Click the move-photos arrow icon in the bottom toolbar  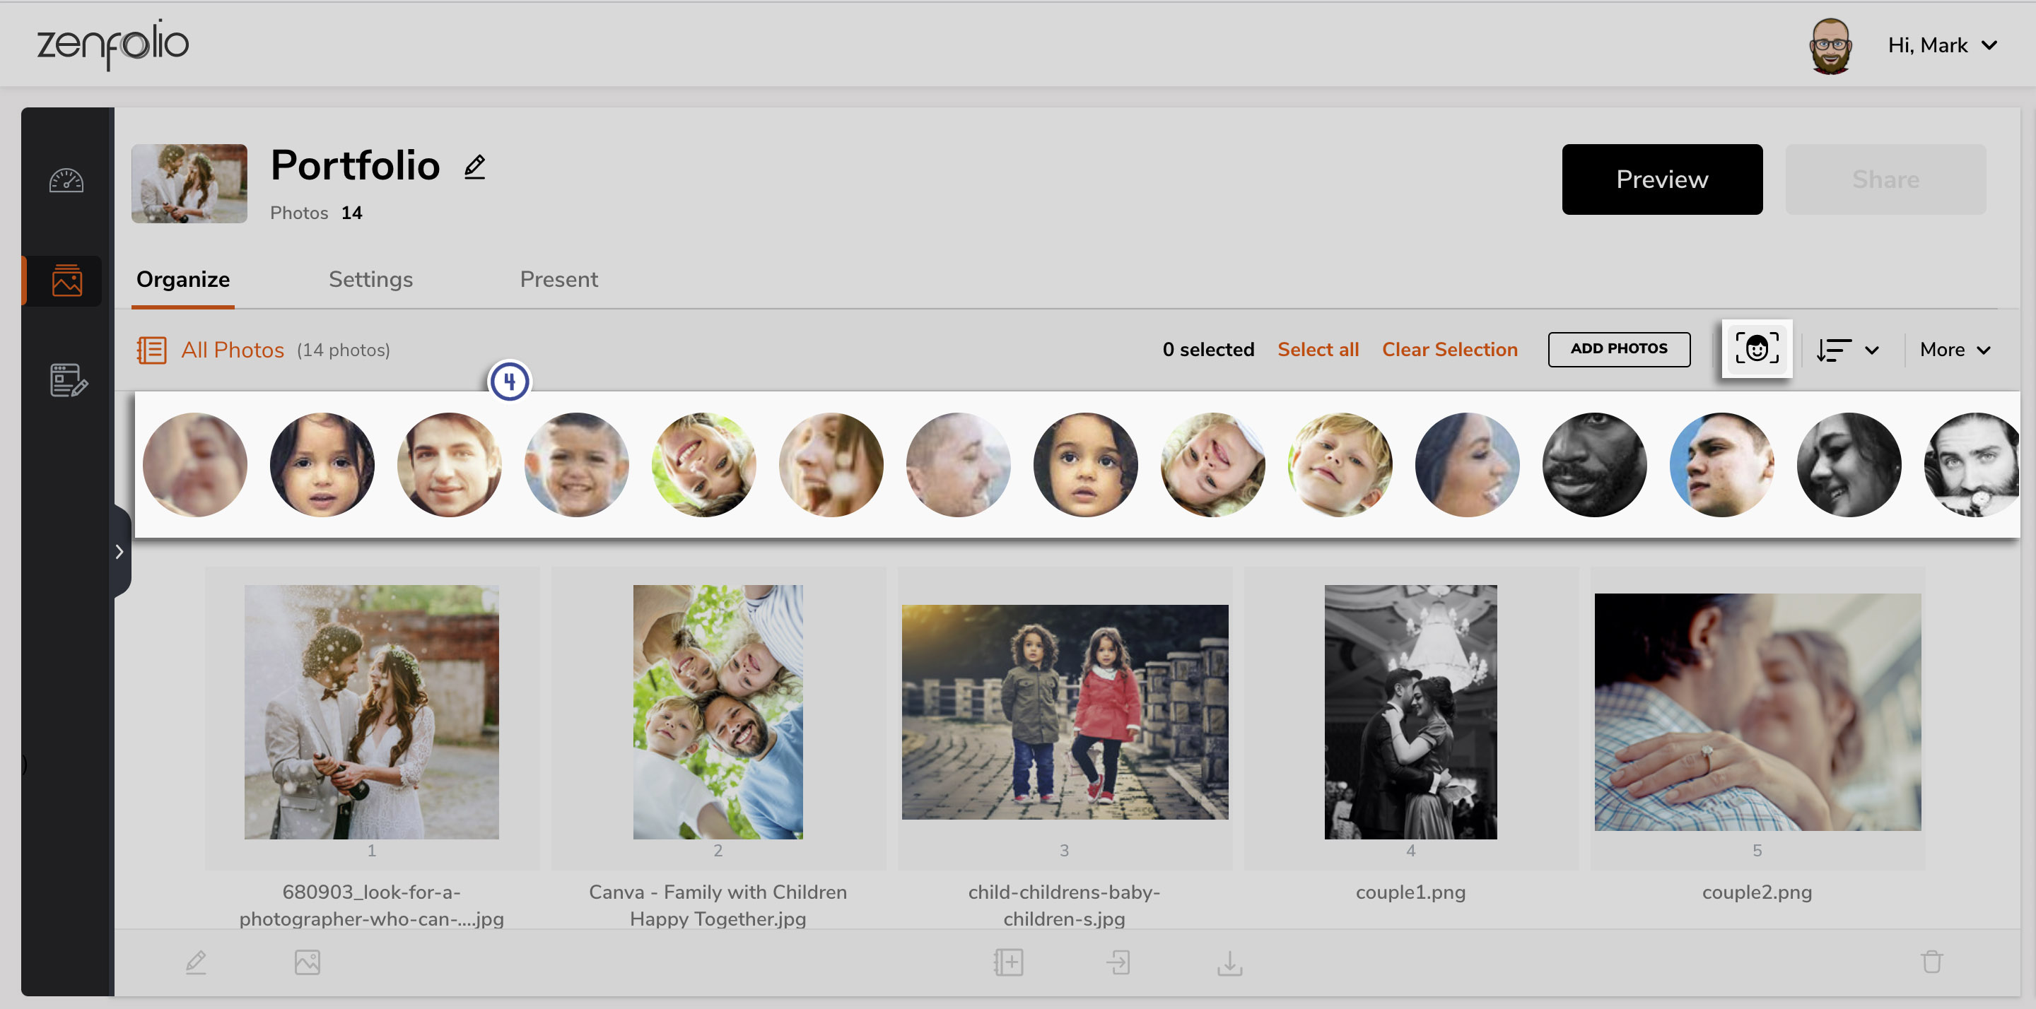click(x=1119, y=962)
